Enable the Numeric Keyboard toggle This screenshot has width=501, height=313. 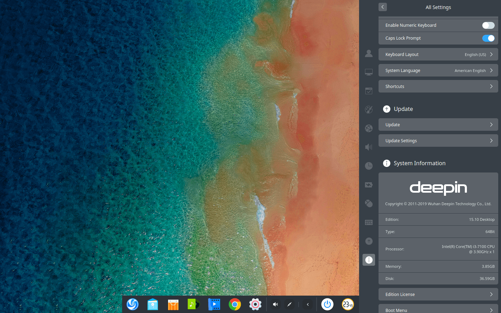[x=488, y=25]
